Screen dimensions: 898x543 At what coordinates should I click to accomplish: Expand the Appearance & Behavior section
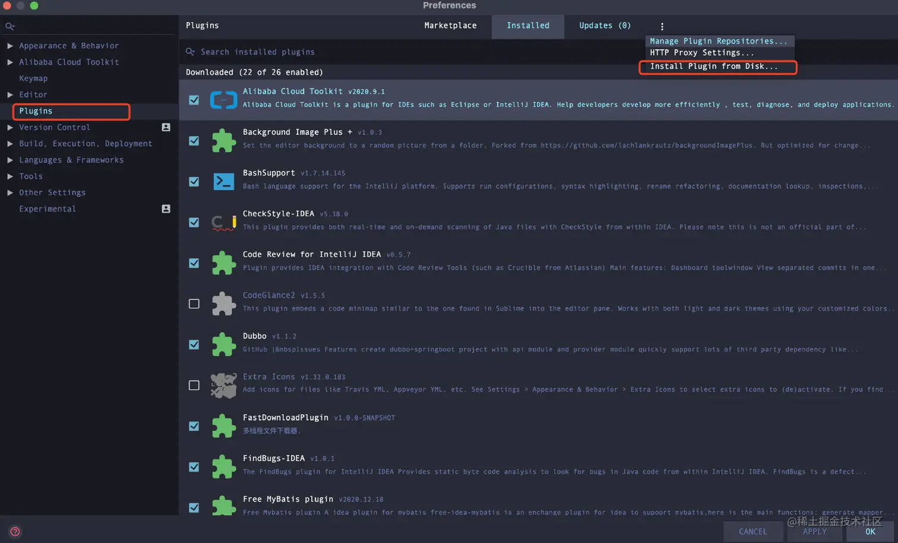pyautogui.click(x=10, y=46)
